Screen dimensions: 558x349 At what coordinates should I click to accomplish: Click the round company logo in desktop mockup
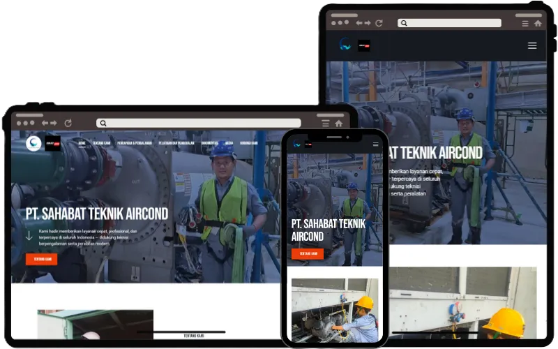click(33, 144)
